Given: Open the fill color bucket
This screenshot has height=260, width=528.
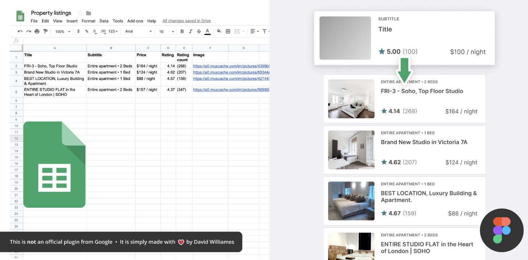Looking at the screenshot, I should [x=219, y=31].
